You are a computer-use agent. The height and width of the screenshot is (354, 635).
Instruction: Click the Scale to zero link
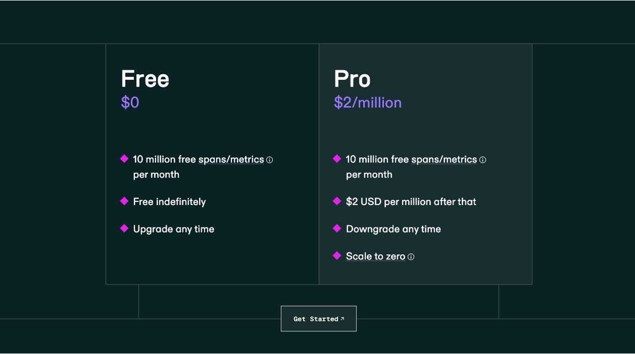[x=376, y=256]
